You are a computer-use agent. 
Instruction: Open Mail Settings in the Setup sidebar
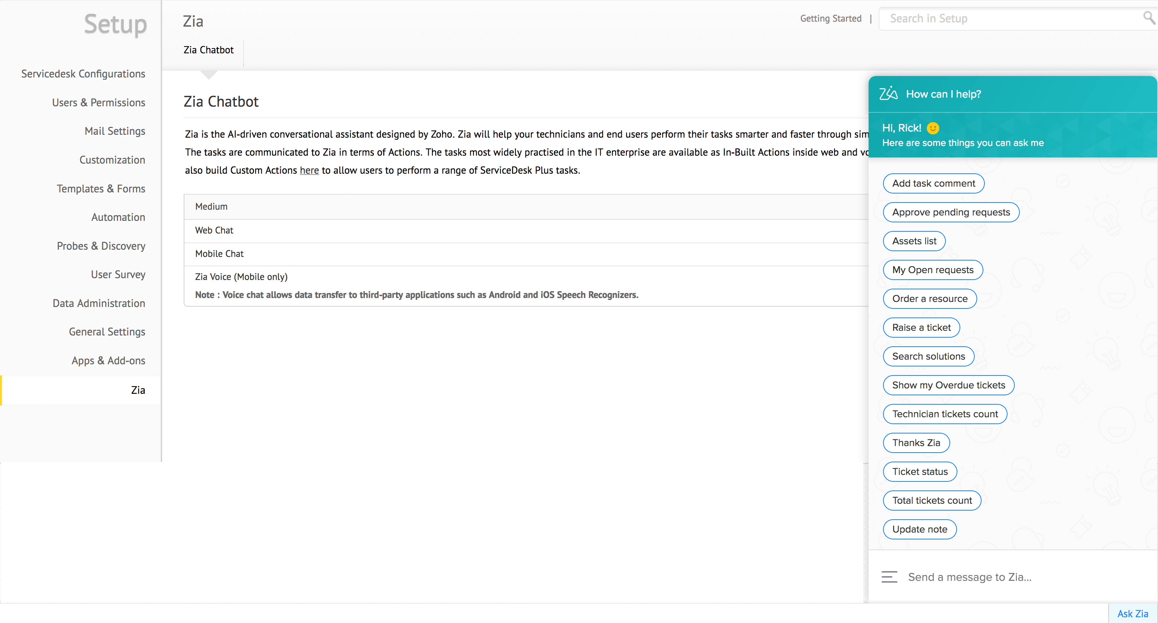coord(115,130)
